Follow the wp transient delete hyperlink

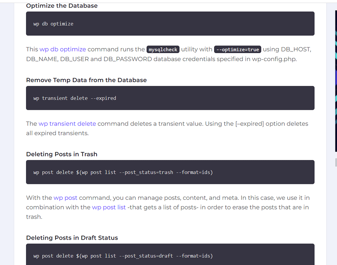point(67,124)
